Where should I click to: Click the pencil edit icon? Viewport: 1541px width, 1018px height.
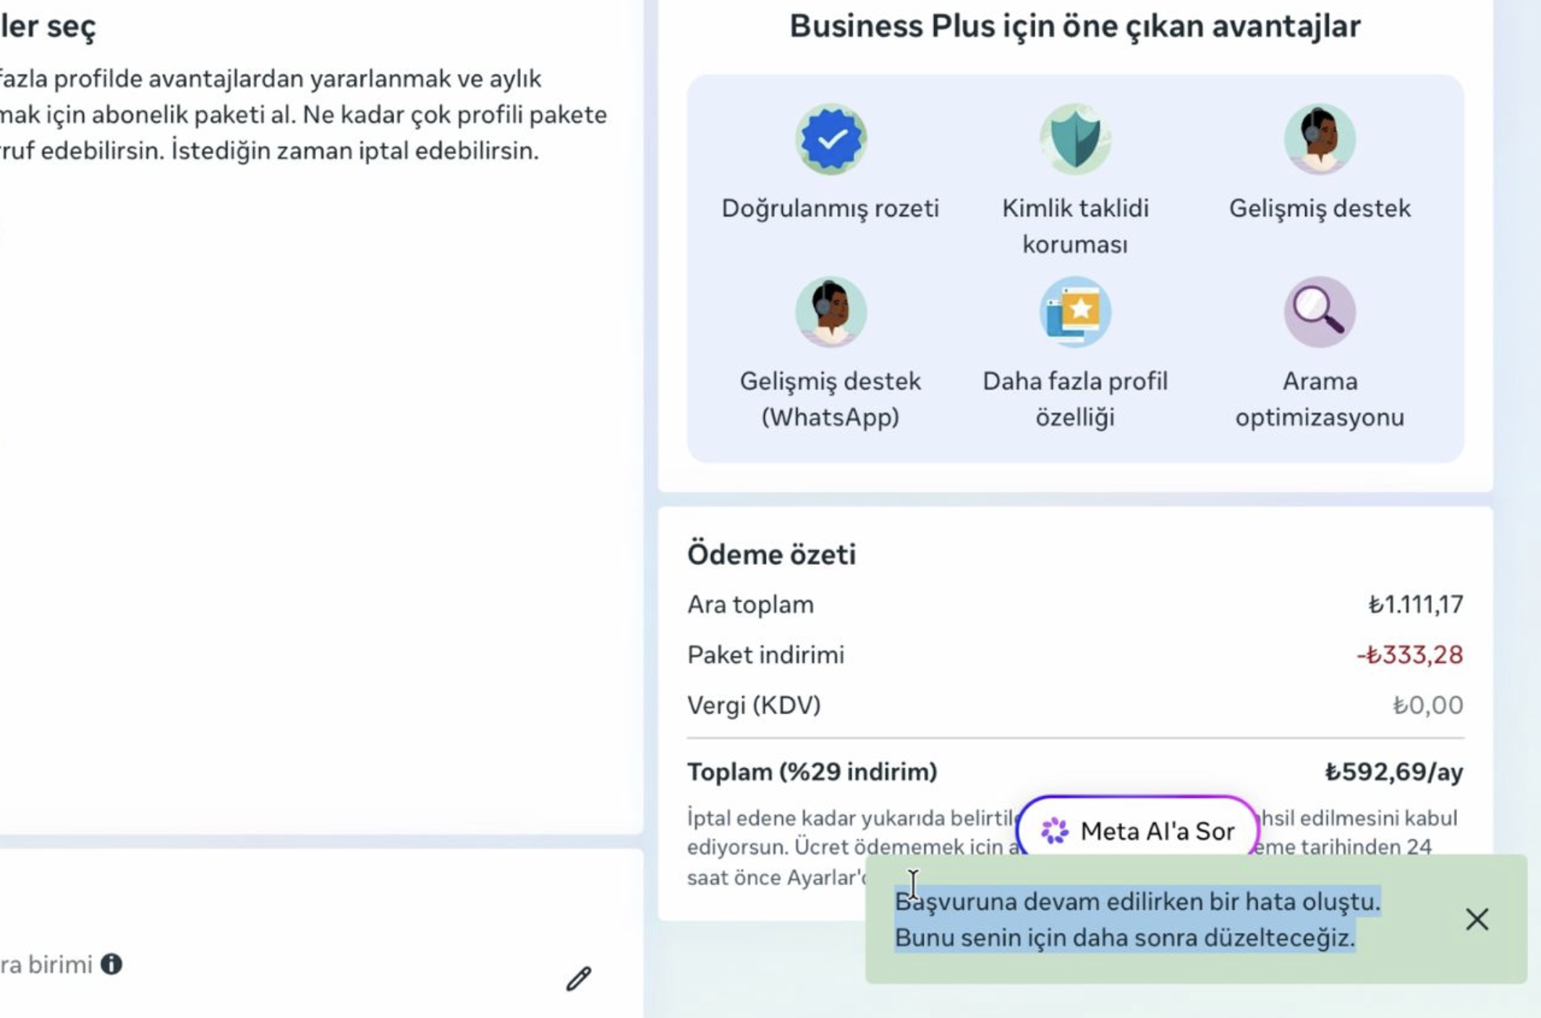[x=579, y=978]
